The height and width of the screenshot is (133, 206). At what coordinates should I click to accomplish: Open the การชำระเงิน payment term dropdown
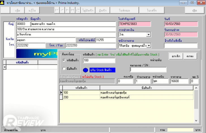click(149, 34)
